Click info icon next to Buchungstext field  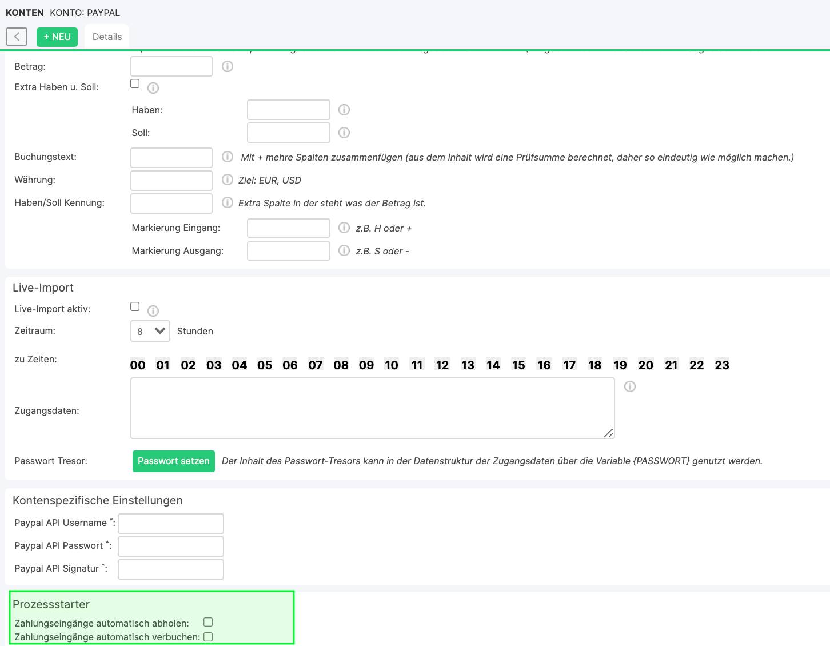[228, 157]
